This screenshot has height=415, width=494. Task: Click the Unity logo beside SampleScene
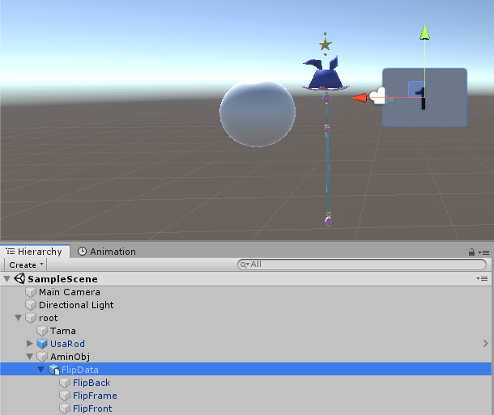(x=19, y=279)
